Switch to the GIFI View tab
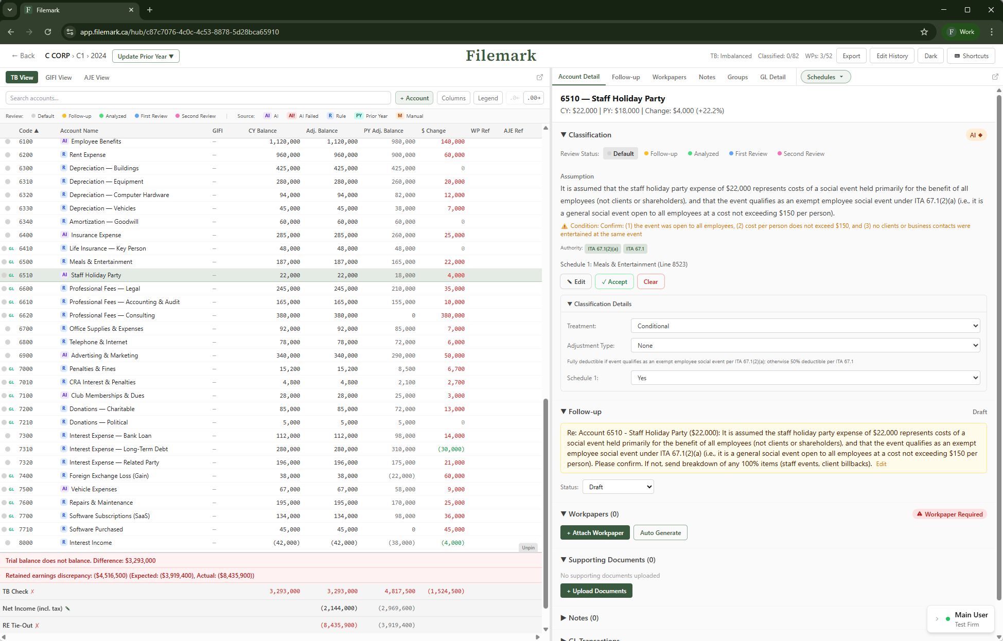This screenshot has width=1003, height=641. 58,77
